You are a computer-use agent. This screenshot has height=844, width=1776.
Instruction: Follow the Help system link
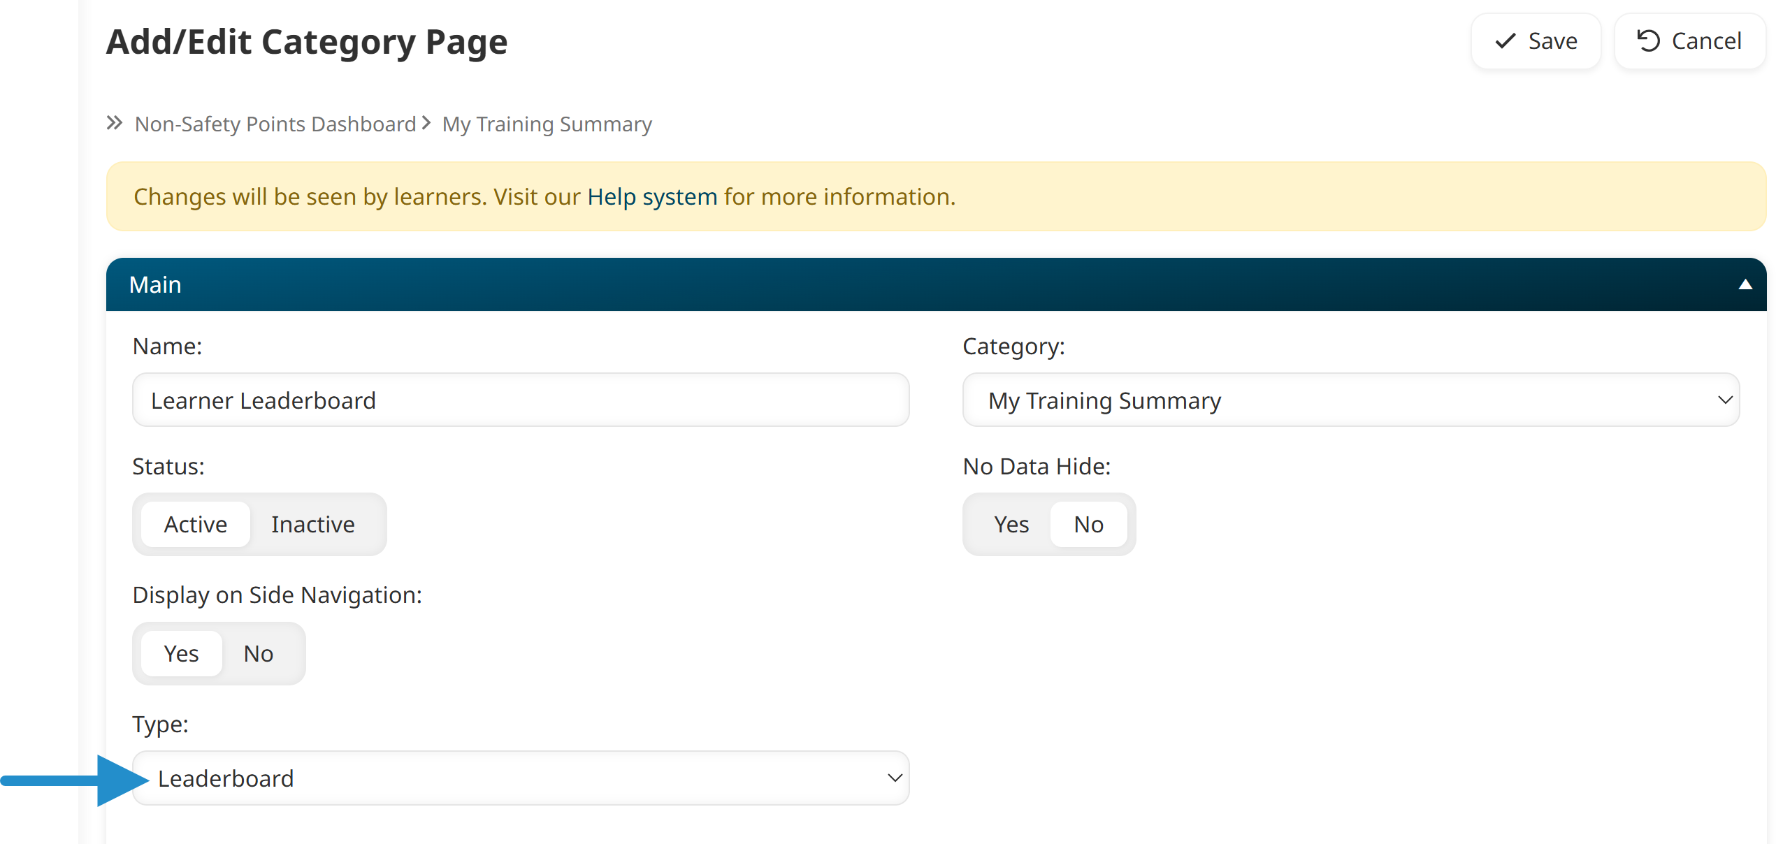[x=651, y=197]
